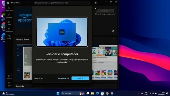
Task: Close the Reiniciar o computador dialog
Action: (x=95, y=8)
